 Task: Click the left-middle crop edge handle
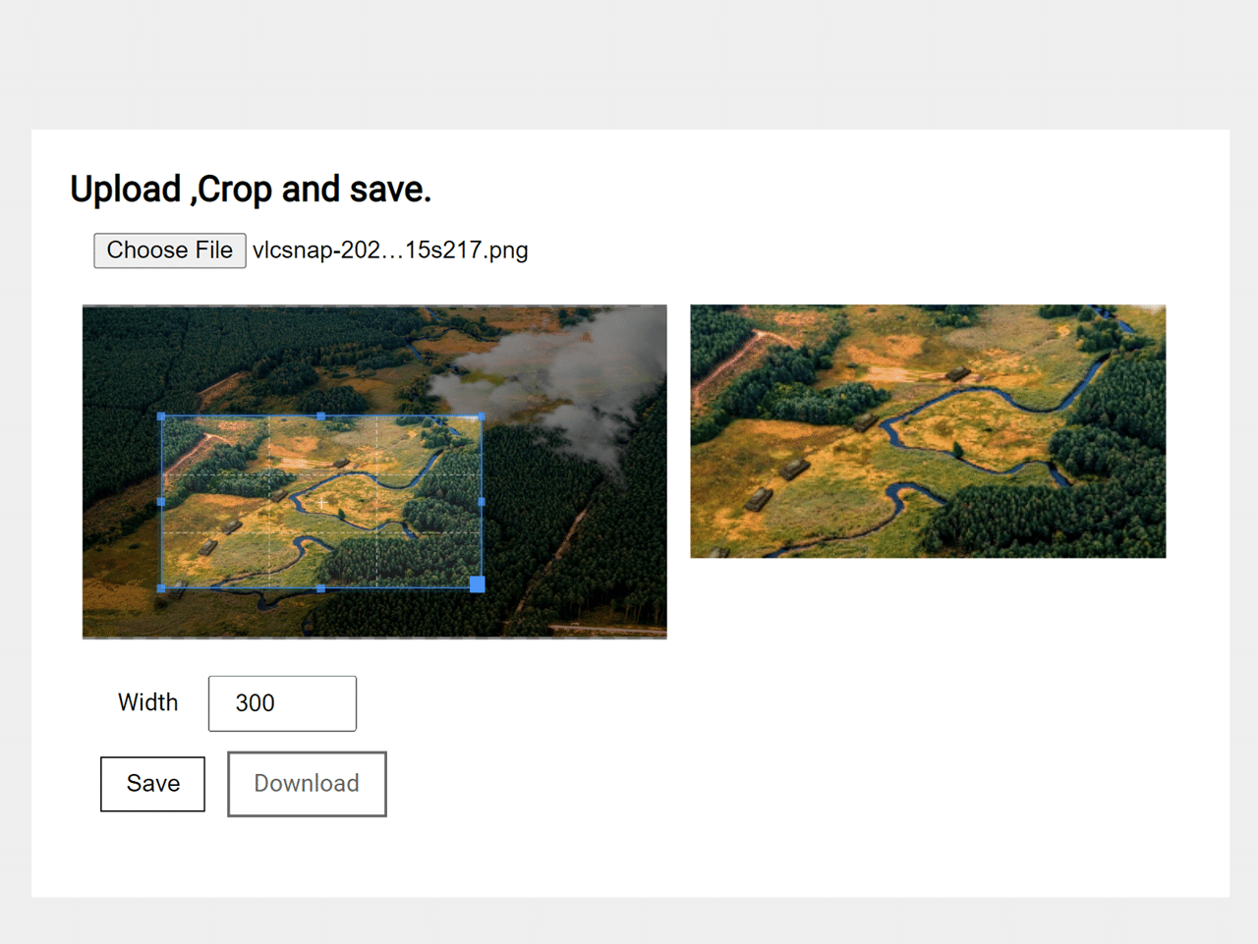click(x=162, y=501)
